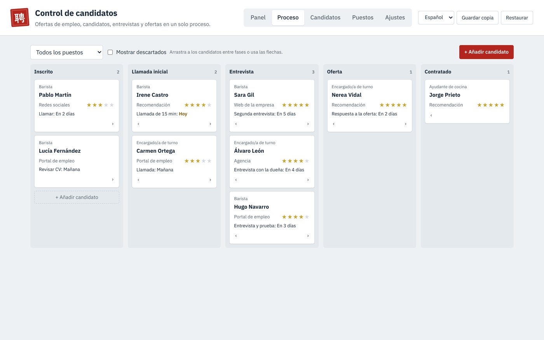Screen dimensions: 544x340
Task: Advance Lucía Fernández using right arrow
Action: 113,180
